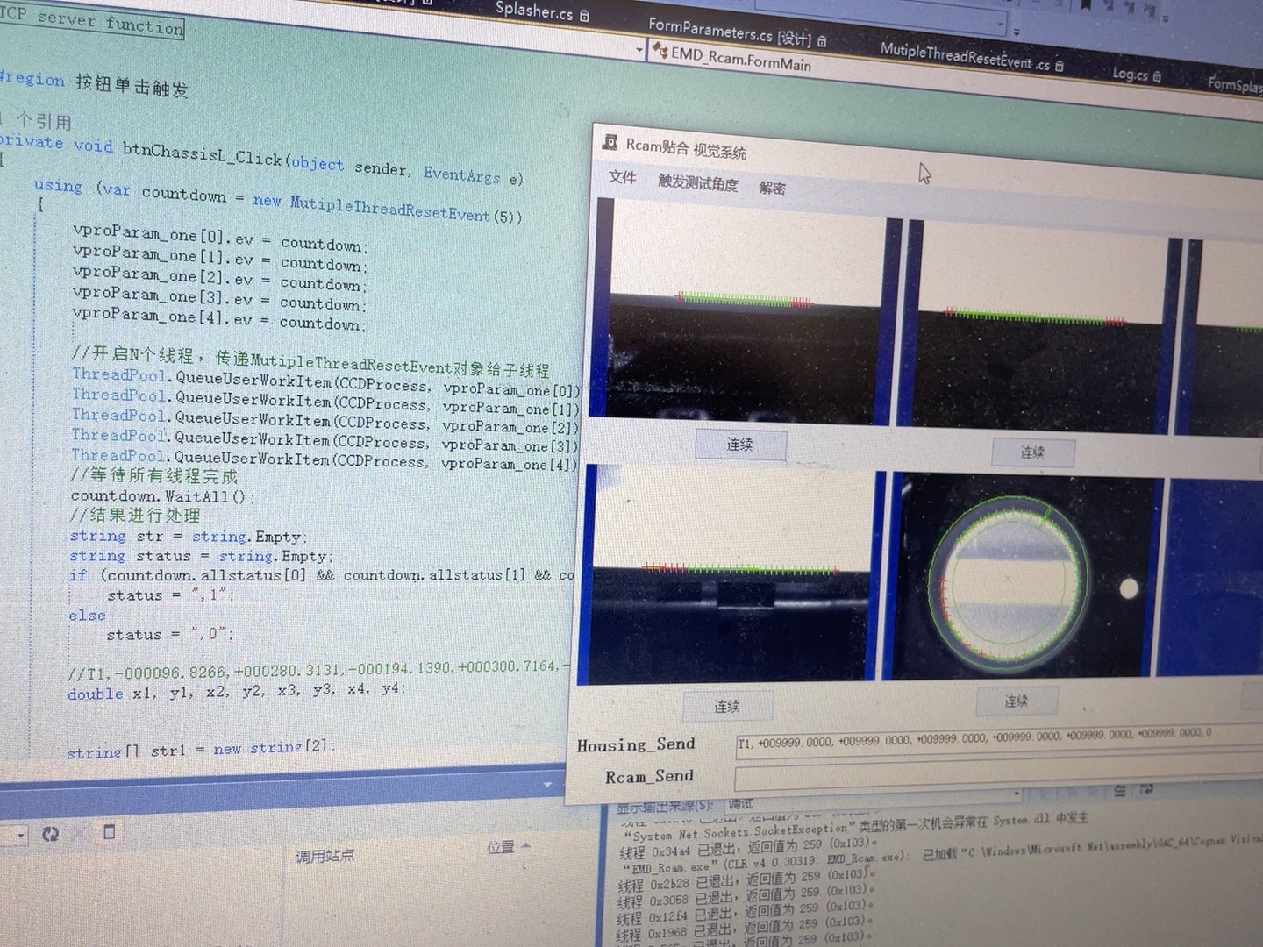Click the method name "btnChassisL_Click"
1263x947 pixels.
click(202, 154)
